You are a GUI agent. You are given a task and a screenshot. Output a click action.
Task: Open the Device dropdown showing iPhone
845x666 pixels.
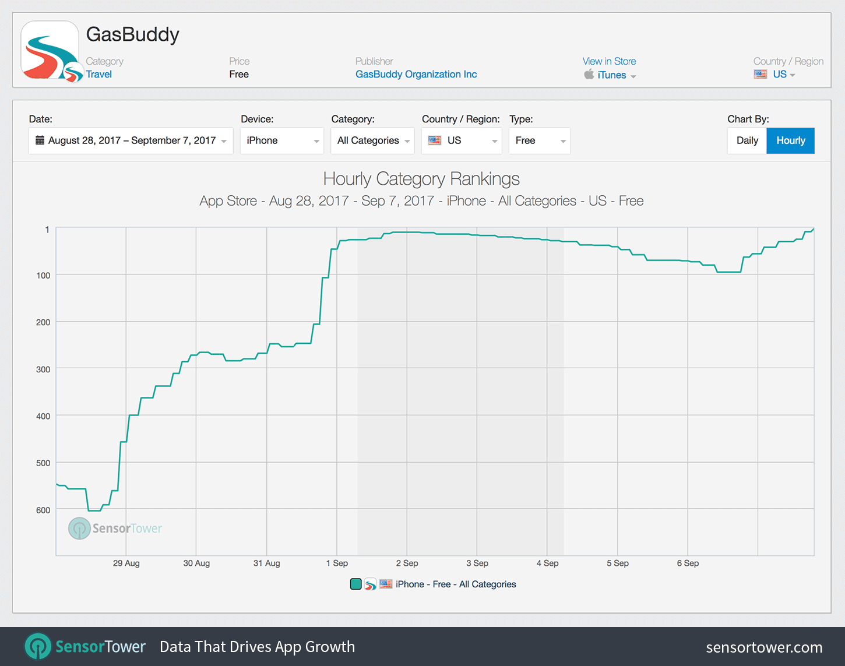tap(282, 140)
